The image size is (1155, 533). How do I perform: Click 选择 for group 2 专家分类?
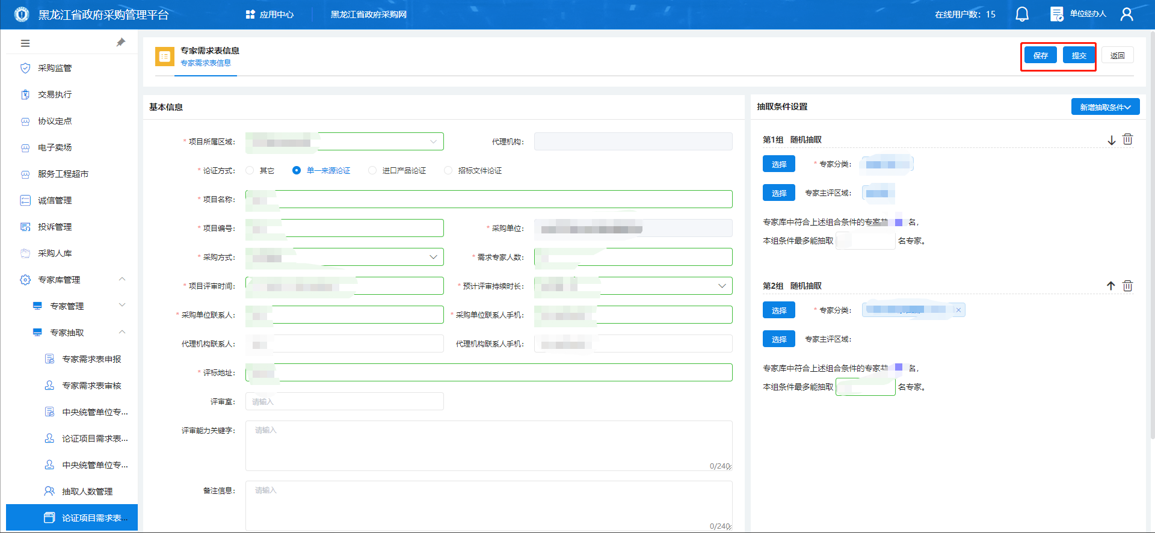pyautogui.click(x=779, y=310)
